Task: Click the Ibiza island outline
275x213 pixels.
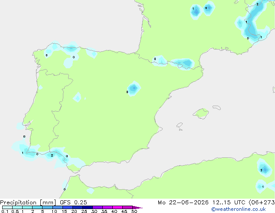Action: coord(180,125)
